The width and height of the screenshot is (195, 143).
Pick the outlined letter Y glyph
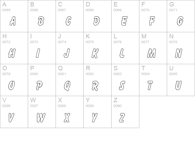click(95, 118)
